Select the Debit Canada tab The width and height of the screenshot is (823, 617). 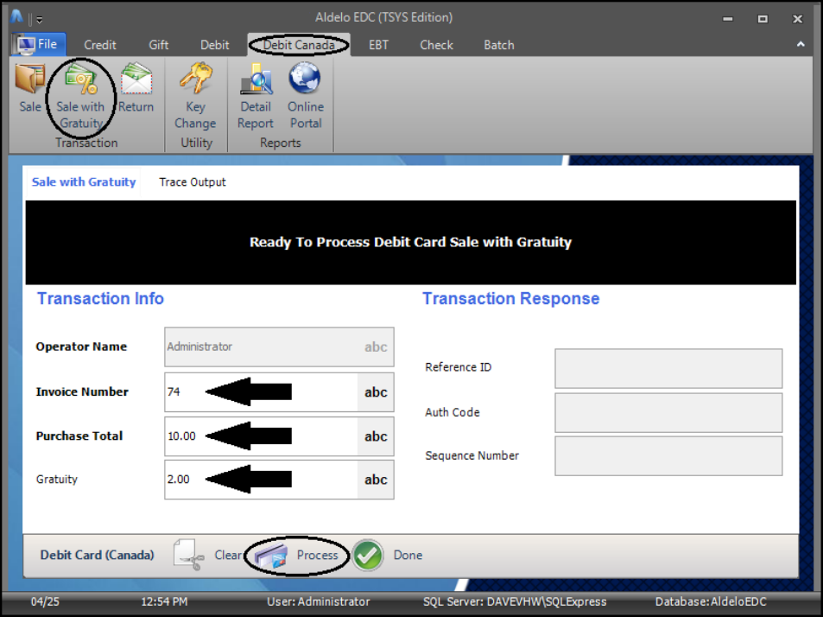coord(299,45)
